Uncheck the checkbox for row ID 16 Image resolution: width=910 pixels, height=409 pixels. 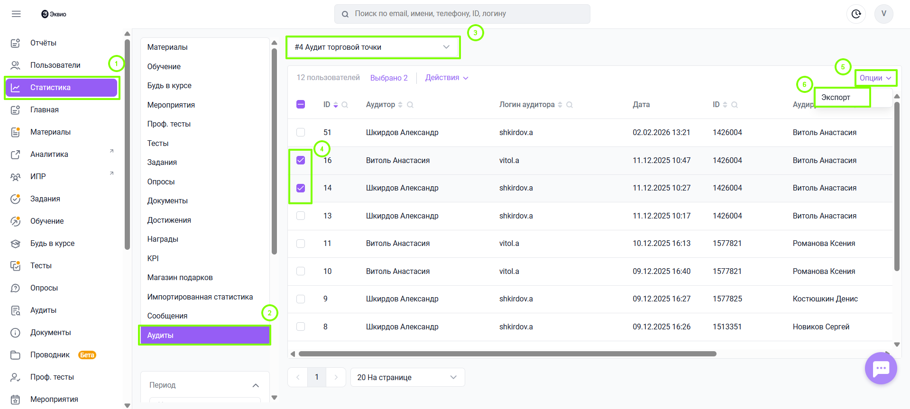pos(301,160)
